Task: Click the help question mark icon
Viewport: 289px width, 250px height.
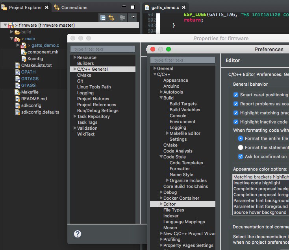Action: (78, 234)
